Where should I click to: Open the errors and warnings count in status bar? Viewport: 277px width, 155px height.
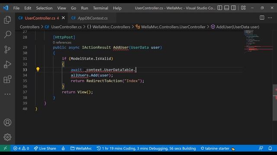21,149
